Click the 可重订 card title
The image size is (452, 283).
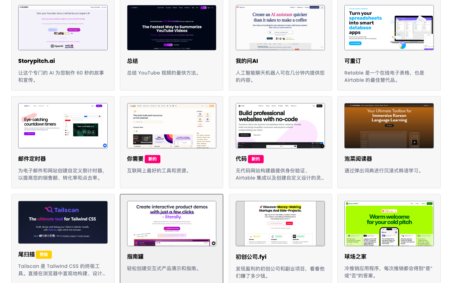point(352,61)
